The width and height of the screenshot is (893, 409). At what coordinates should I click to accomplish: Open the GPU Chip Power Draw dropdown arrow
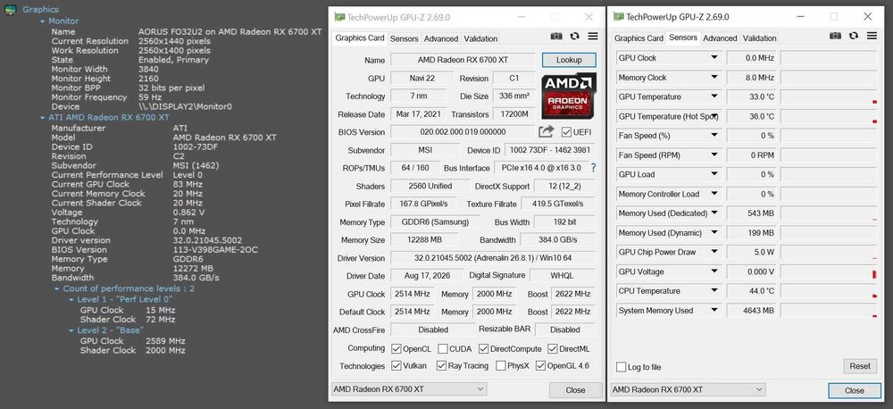[714, 252]
